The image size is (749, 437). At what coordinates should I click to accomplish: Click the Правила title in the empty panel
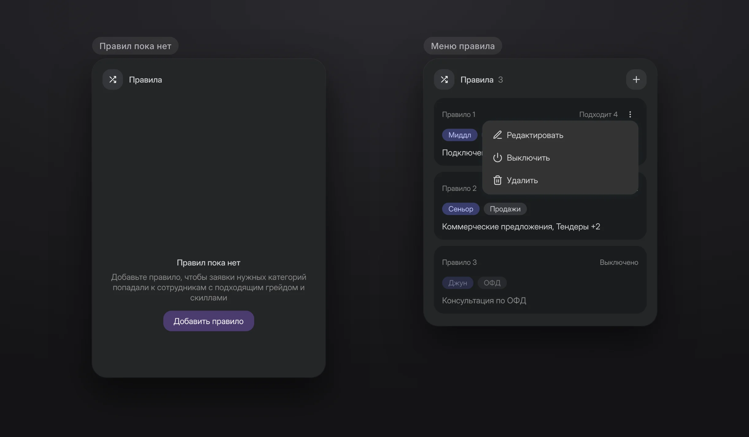pos(146,80)
